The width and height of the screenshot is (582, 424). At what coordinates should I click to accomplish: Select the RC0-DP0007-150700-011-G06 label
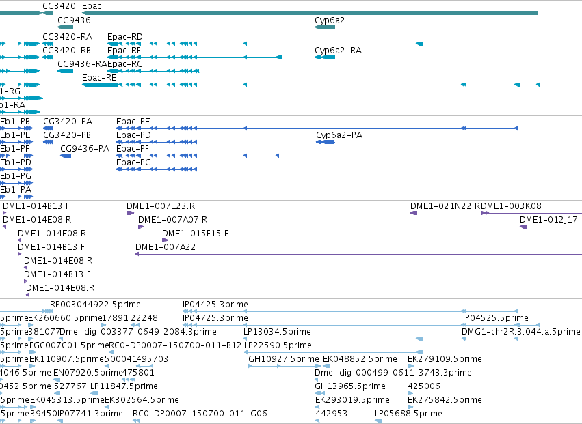[x=200, y=414]
